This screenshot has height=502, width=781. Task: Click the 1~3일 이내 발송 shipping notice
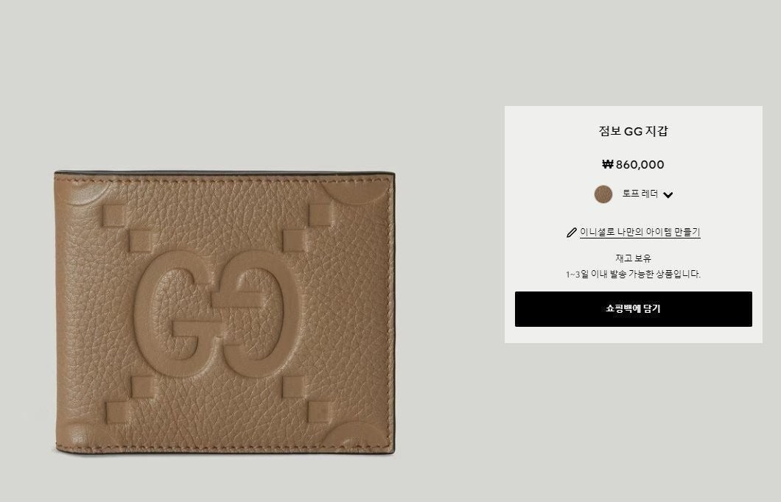(x=633, y=274)
